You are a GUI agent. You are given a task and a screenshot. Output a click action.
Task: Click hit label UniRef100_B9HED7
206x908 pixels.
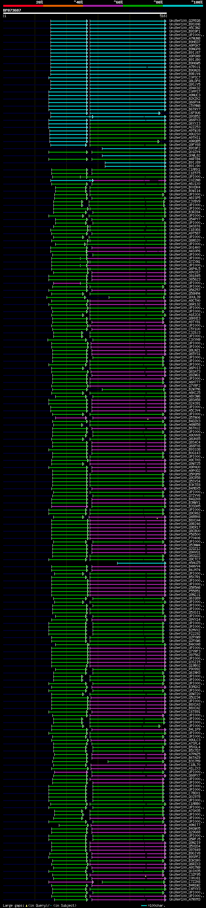[185, 42]
